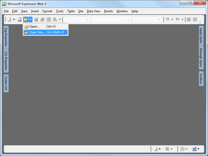Click the Save All stacked disks icon
This screenshot has height=156, width=208.
coord(42,19)
